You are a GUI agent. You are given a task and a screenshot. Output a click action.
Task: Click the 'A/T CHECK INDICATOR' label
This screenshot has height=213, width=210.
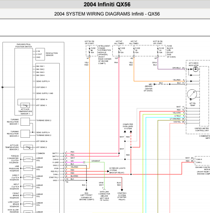click(193, 64)
